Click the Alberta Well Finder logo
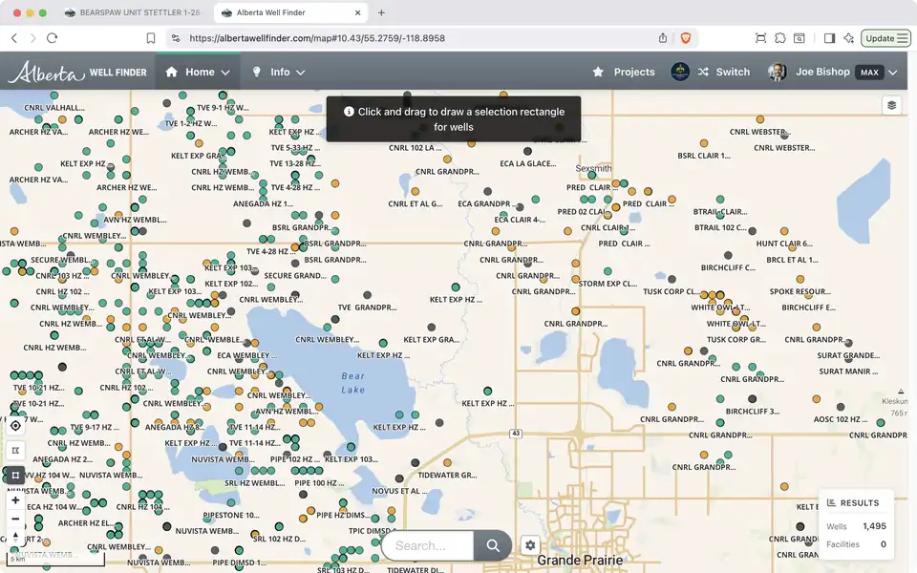The width and height of the screenshot is (917, 573). click(77, 72)
